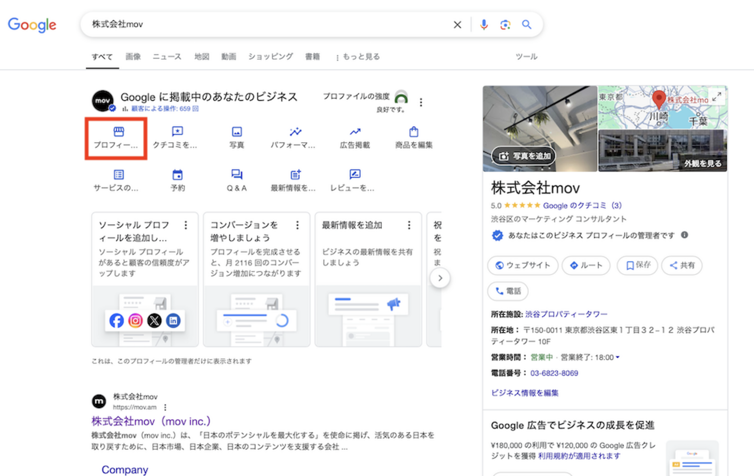Open the ソーシャル プロフィールを追加 card

pos(145,279)
